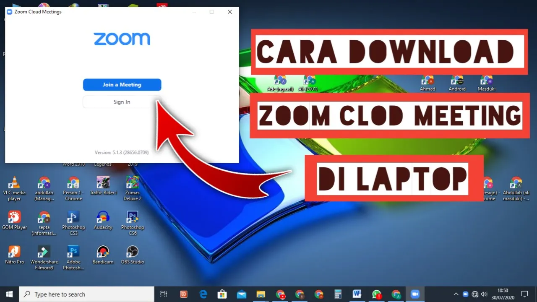Click the Zoom version number text
The image size is (537, 302).
coord(122,153)
